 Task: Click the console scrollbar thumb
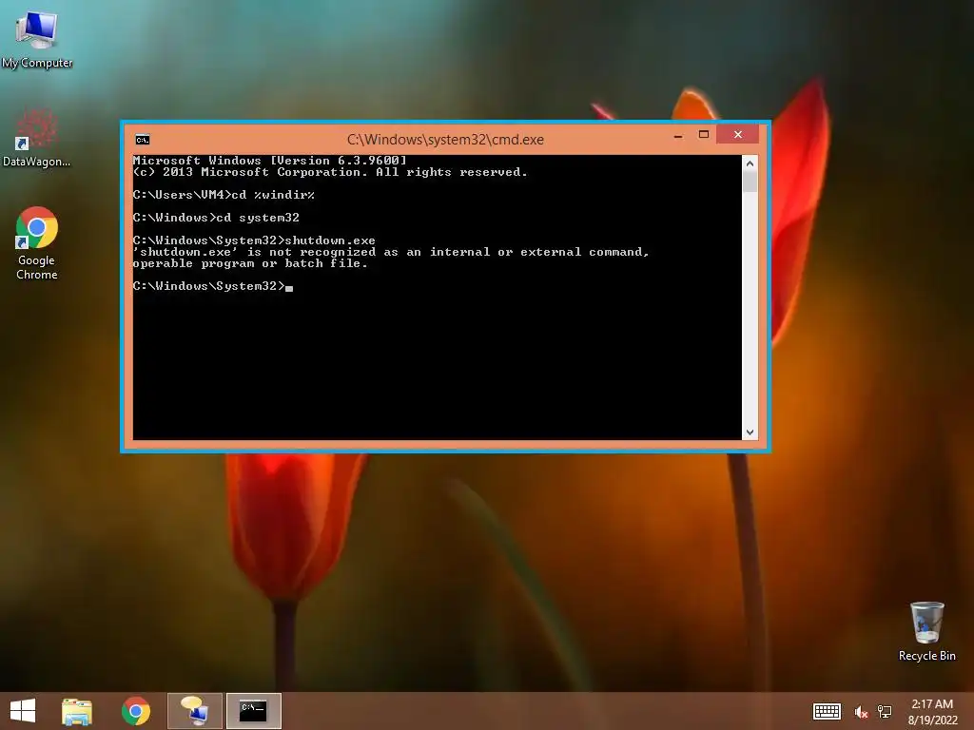pyautogui.click(x=750, y=182)
